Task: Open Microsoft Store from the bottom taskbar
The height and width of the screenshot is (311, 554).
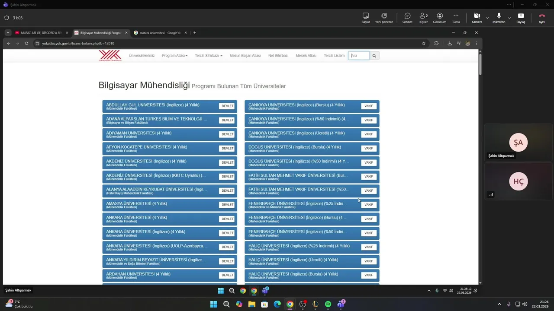Action: point(264,304)
